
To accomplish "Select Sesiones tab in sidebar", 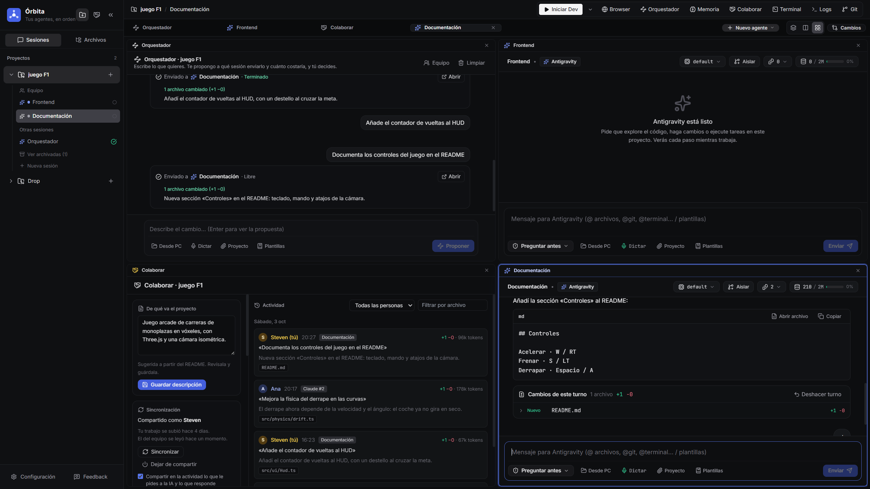I will point(33,40).
